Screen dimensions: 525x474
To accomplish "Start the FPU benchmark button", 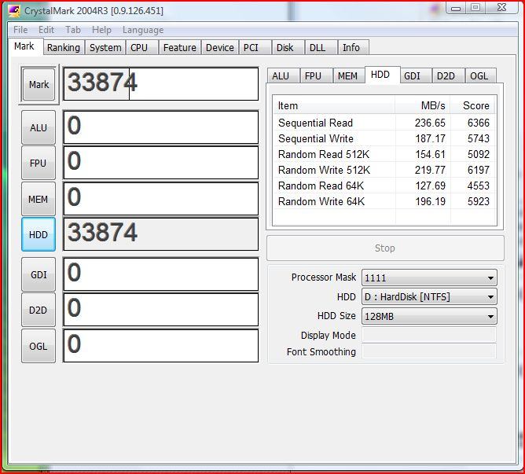I will [39, 164].
